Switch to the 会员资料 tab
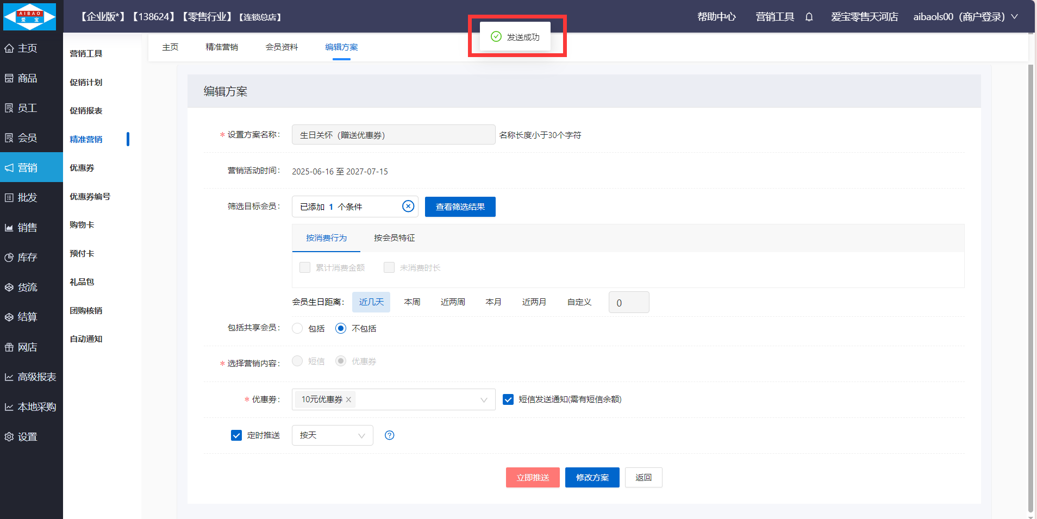This screenshot has height=519, width=1037. click(x=282, y=47)
